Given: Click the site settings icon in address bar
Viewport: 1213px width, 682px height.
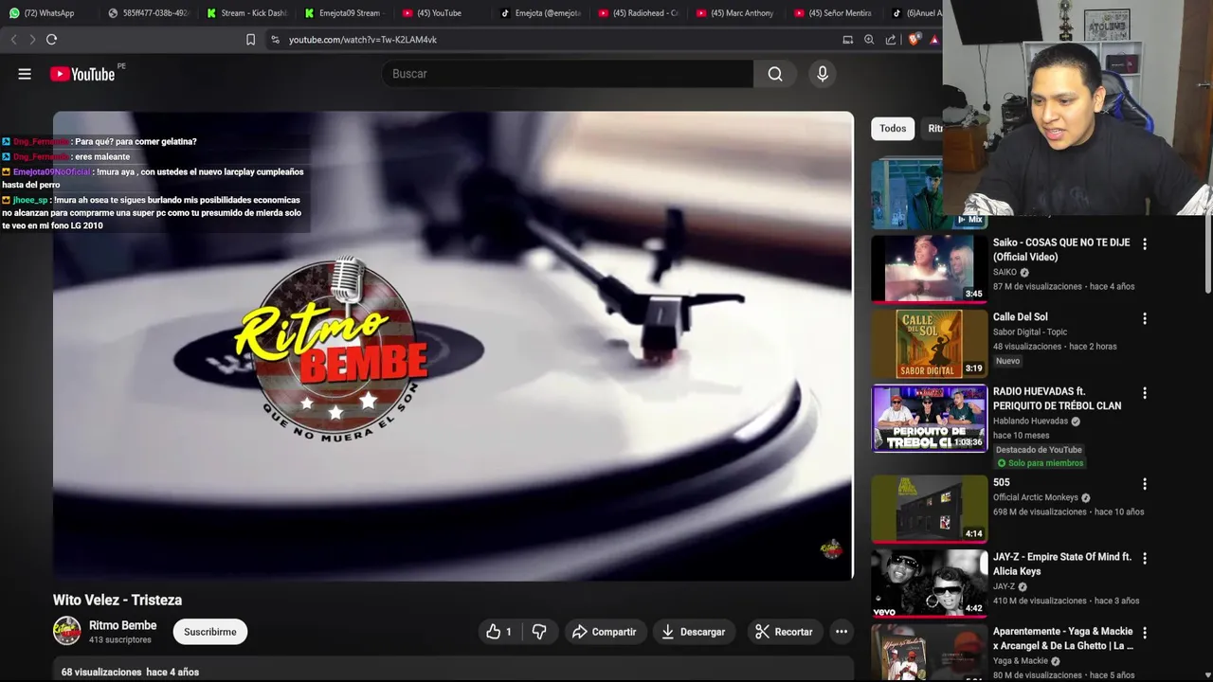Looking at the screenshot, I should (x=275, y=40).
